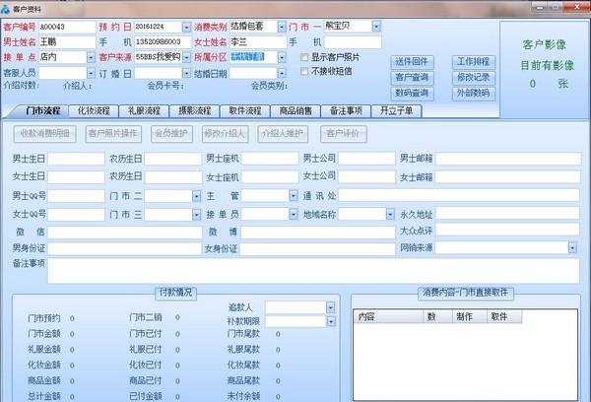Viewport: 591px width, 402px height.
Task: Click the 数码查询 button
Action: (412, 94)
